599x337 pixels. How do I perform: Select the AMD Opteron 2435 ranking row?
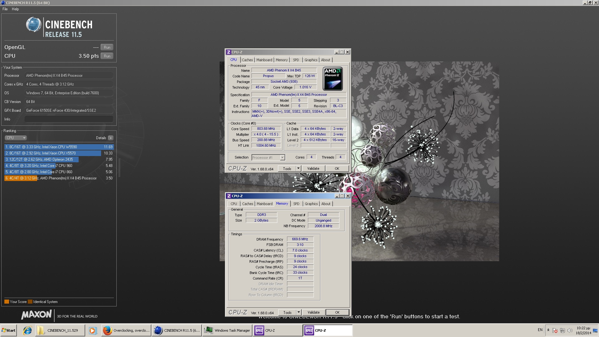[x=59, y=159]
